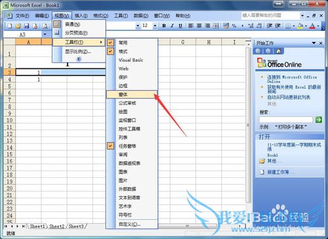
Task: Click task pane Forward arrow icon
Action: pyautogui.click(x=268, y=51)
